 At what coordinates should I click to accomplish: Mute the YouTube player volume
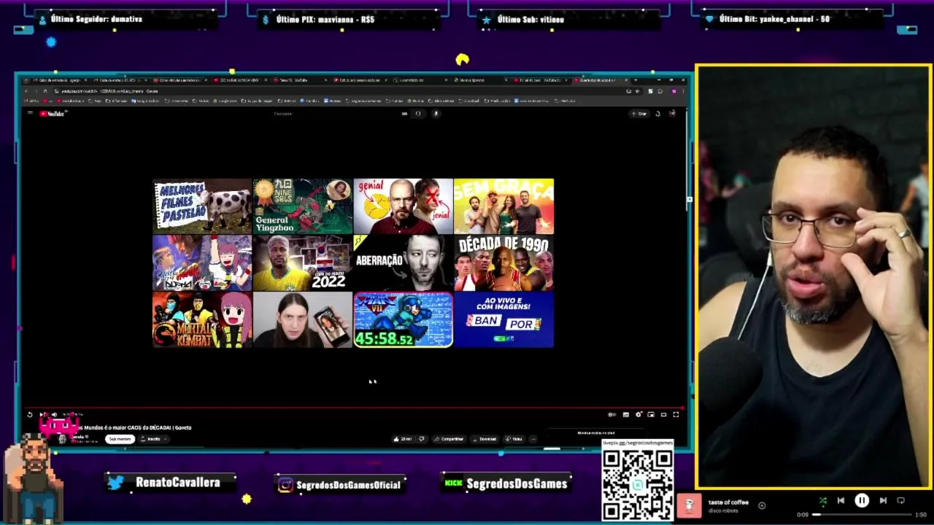[x=54, y=415]
